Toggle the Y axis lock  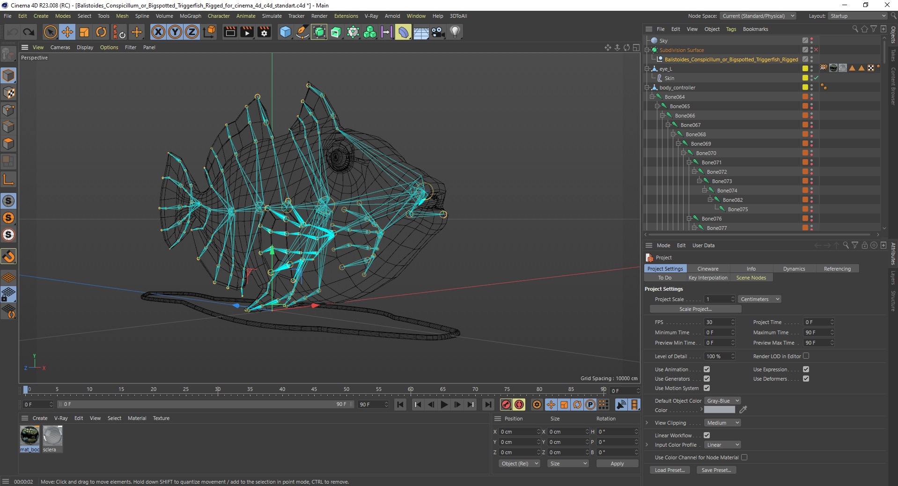click(x=175, y=32)
